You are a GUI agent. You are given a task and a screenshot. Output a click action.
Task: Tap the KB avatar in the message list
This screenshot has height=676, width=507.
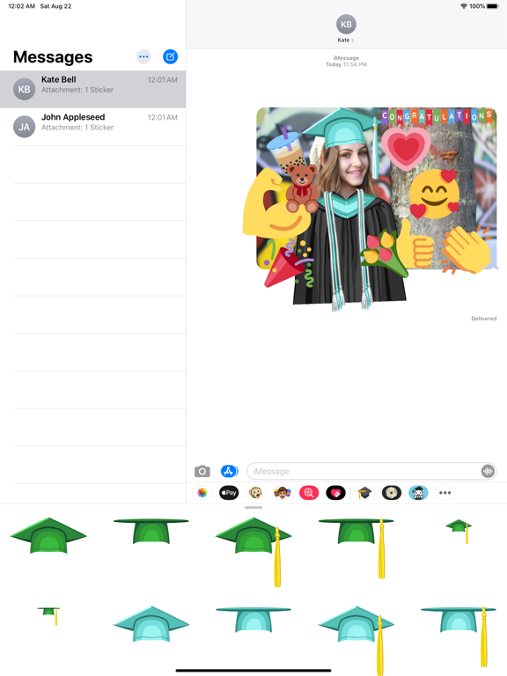pos(24,89)
